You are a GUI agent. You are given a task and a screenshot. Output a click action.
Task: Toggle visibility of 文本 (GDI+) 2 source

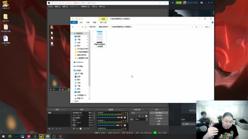point(90,115)
